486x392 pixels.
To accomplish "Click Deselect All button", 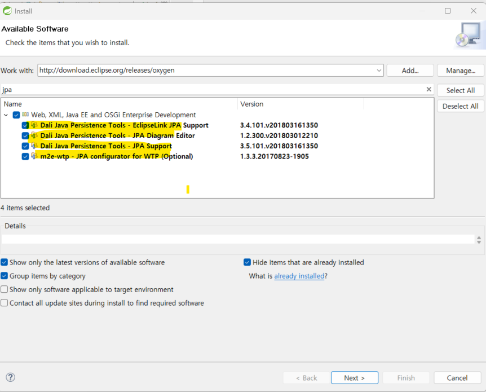I will (x=461, y=106).
